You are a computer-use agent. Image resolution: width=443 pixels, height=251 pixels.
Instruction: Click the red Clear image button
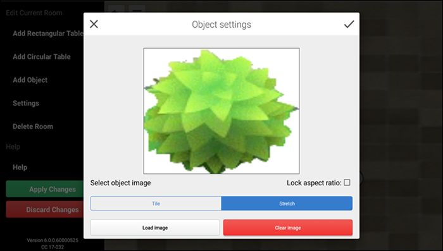(x=288, y=228)
